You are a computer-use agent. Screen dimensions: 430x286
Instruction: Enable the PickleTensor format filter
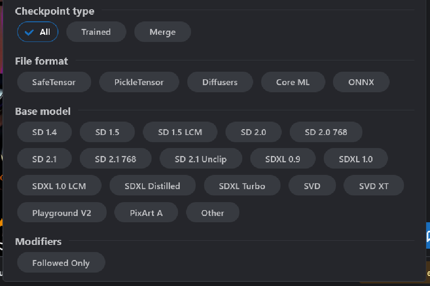click(x=139, y=82)
